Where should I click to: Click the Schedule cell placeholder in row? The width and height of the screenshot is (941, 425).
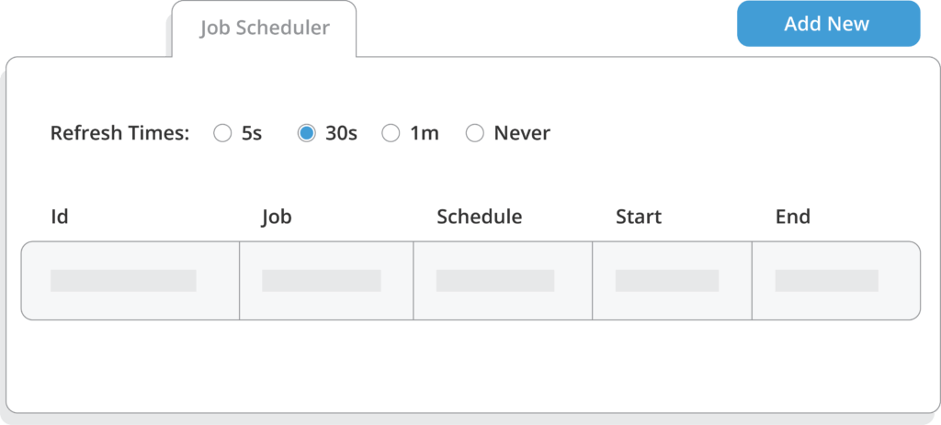coord(495,281)
